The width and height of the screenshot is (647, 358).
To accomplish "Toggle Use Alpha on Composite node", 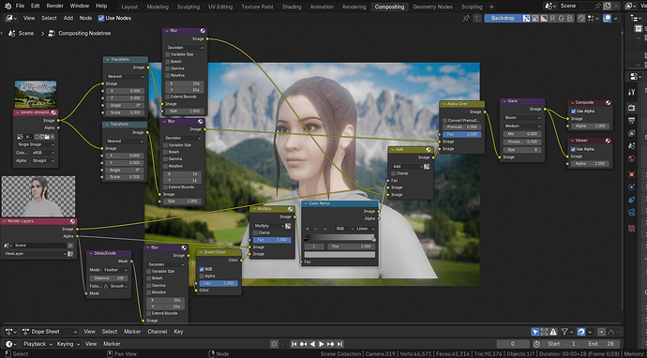I will (x=573, y=112).
